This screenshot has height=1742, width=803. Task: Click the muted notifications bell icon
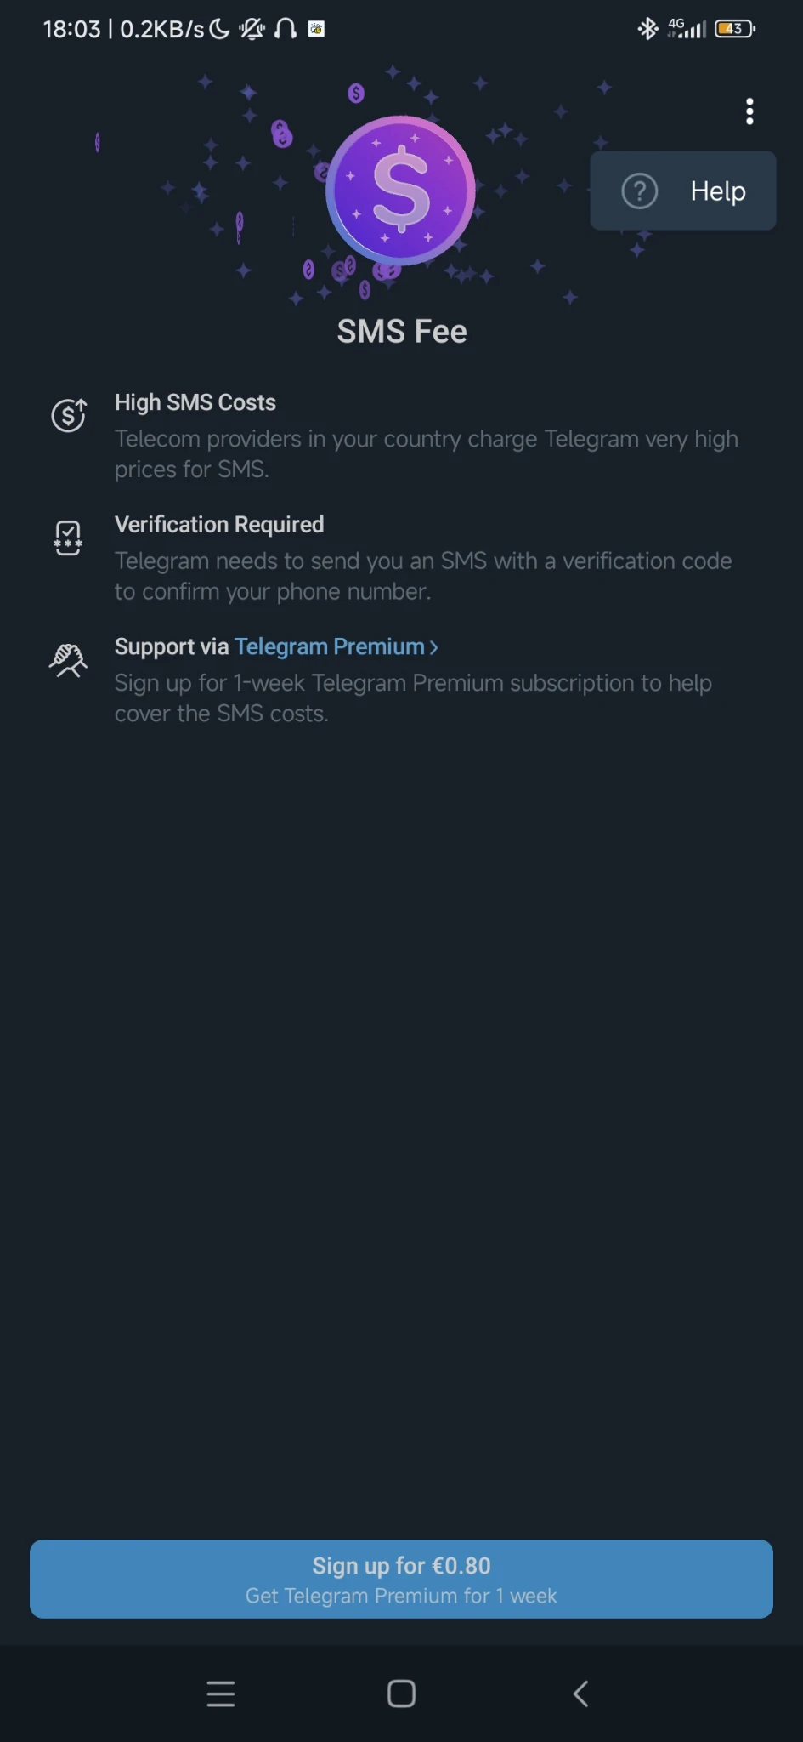(x=251, y=28)
